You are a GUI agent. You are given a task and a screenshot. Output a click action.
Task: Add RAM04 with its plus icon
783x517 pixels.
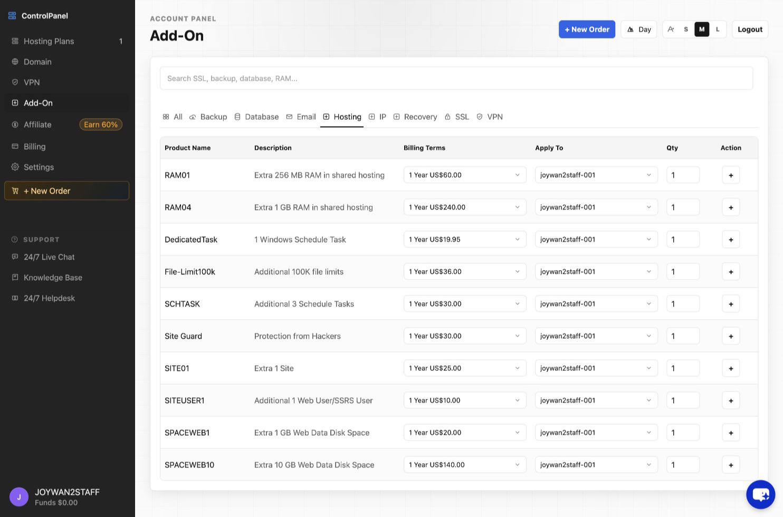click(x=731, y=207)
